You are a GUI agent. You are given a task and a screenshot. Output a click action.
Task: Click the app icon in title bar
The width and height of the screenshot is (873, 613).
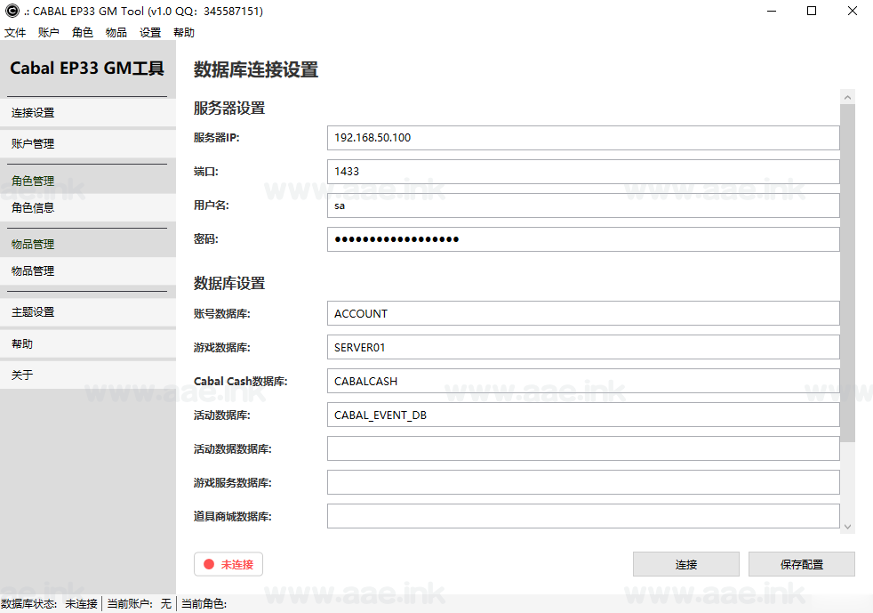click(x=12, y=11)
